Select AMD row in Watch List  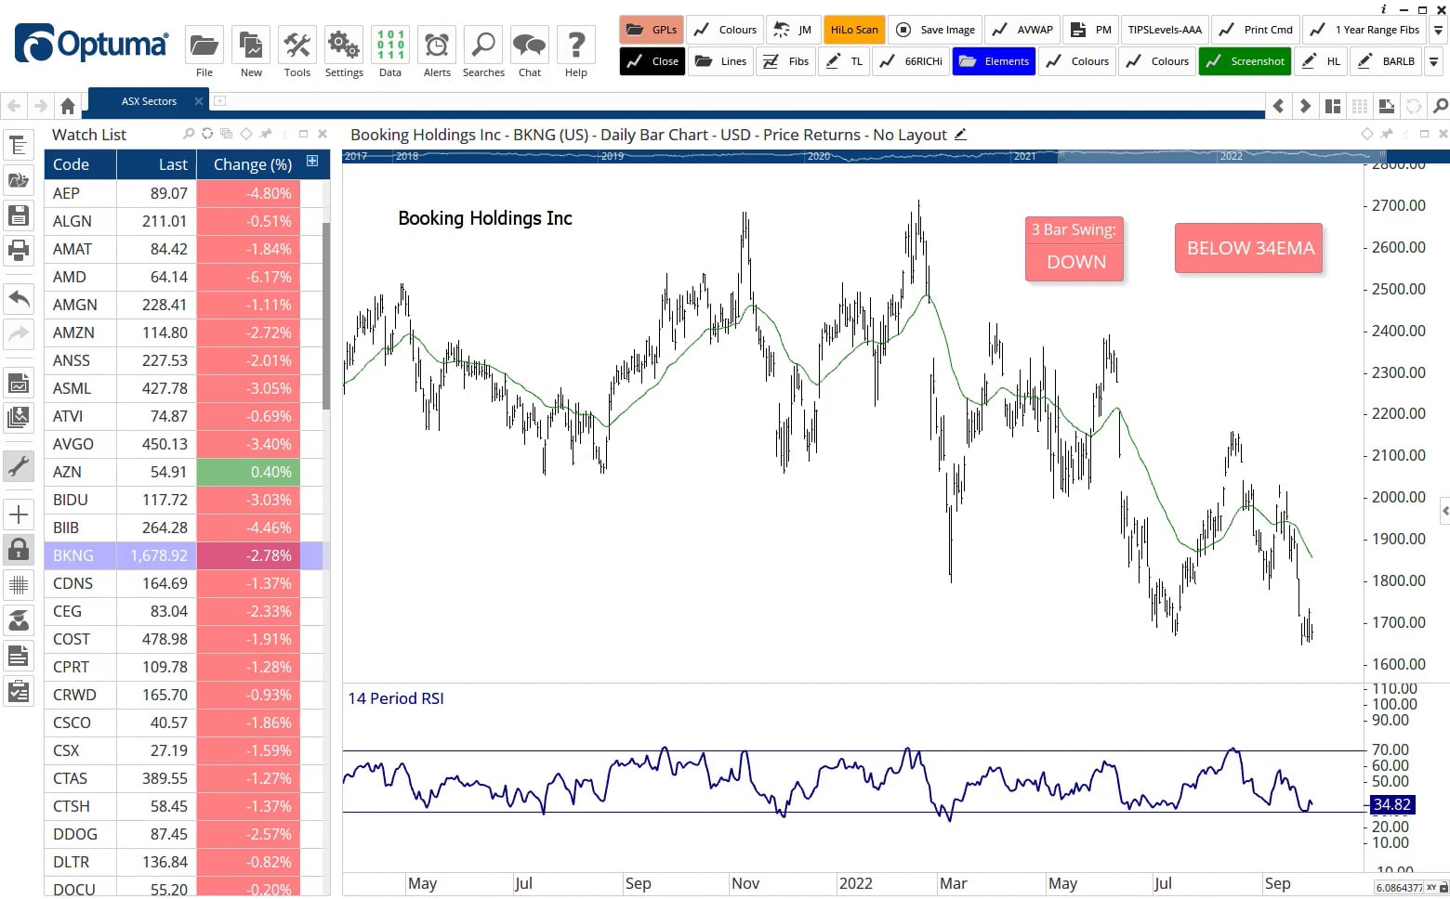point(184,277)
